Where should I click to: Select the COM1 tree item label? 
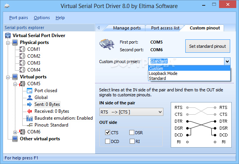(x=34, y=49)
